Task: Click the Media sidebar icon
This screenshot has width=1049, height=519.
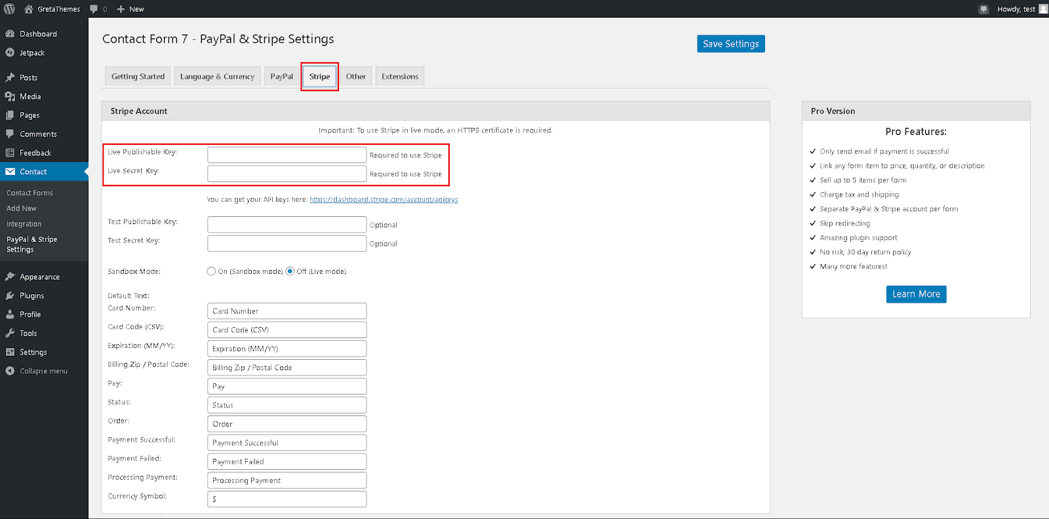Action: pyautogui.click(x=10, y=96)
